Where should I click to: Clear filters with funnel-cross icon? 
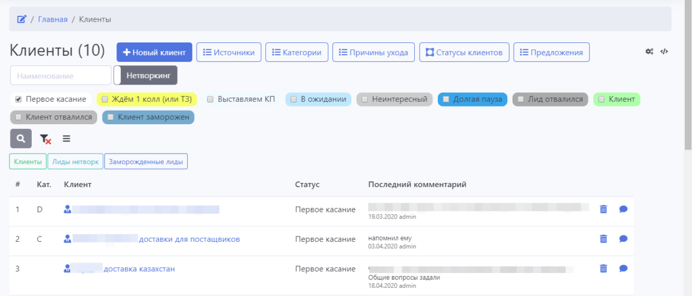coord(45,139)
